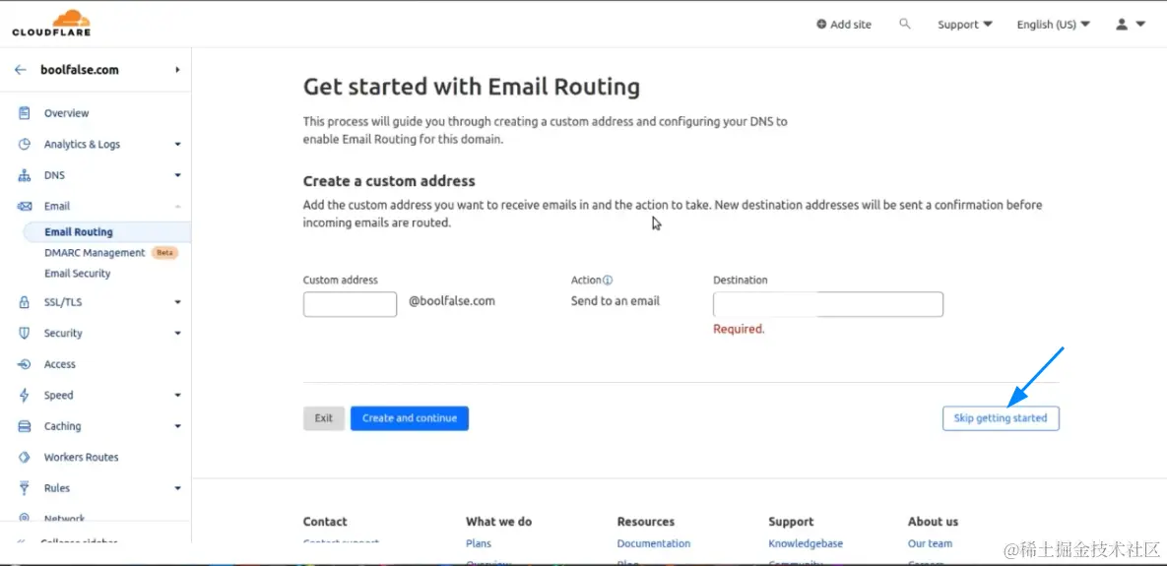Image resolution: width=1167 pixels, height=566 pixels.
Task: Click the DNS network icon
Action: 25,175
